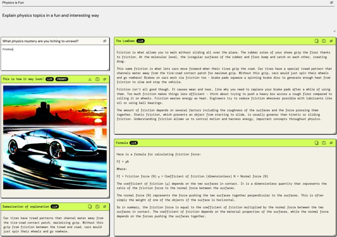
Task: Share the 'This is how it may look!' block
Action: click(97, 79)
